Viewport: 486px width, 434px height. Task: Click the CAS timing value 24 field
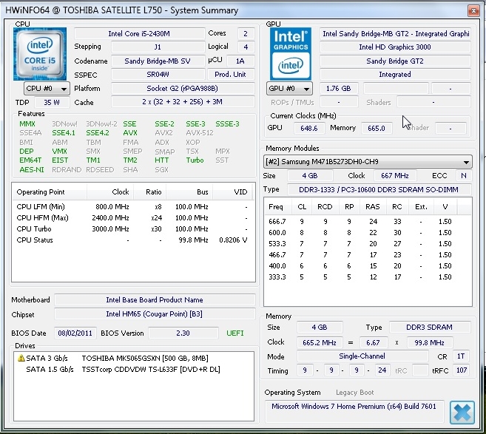point(382,370)
